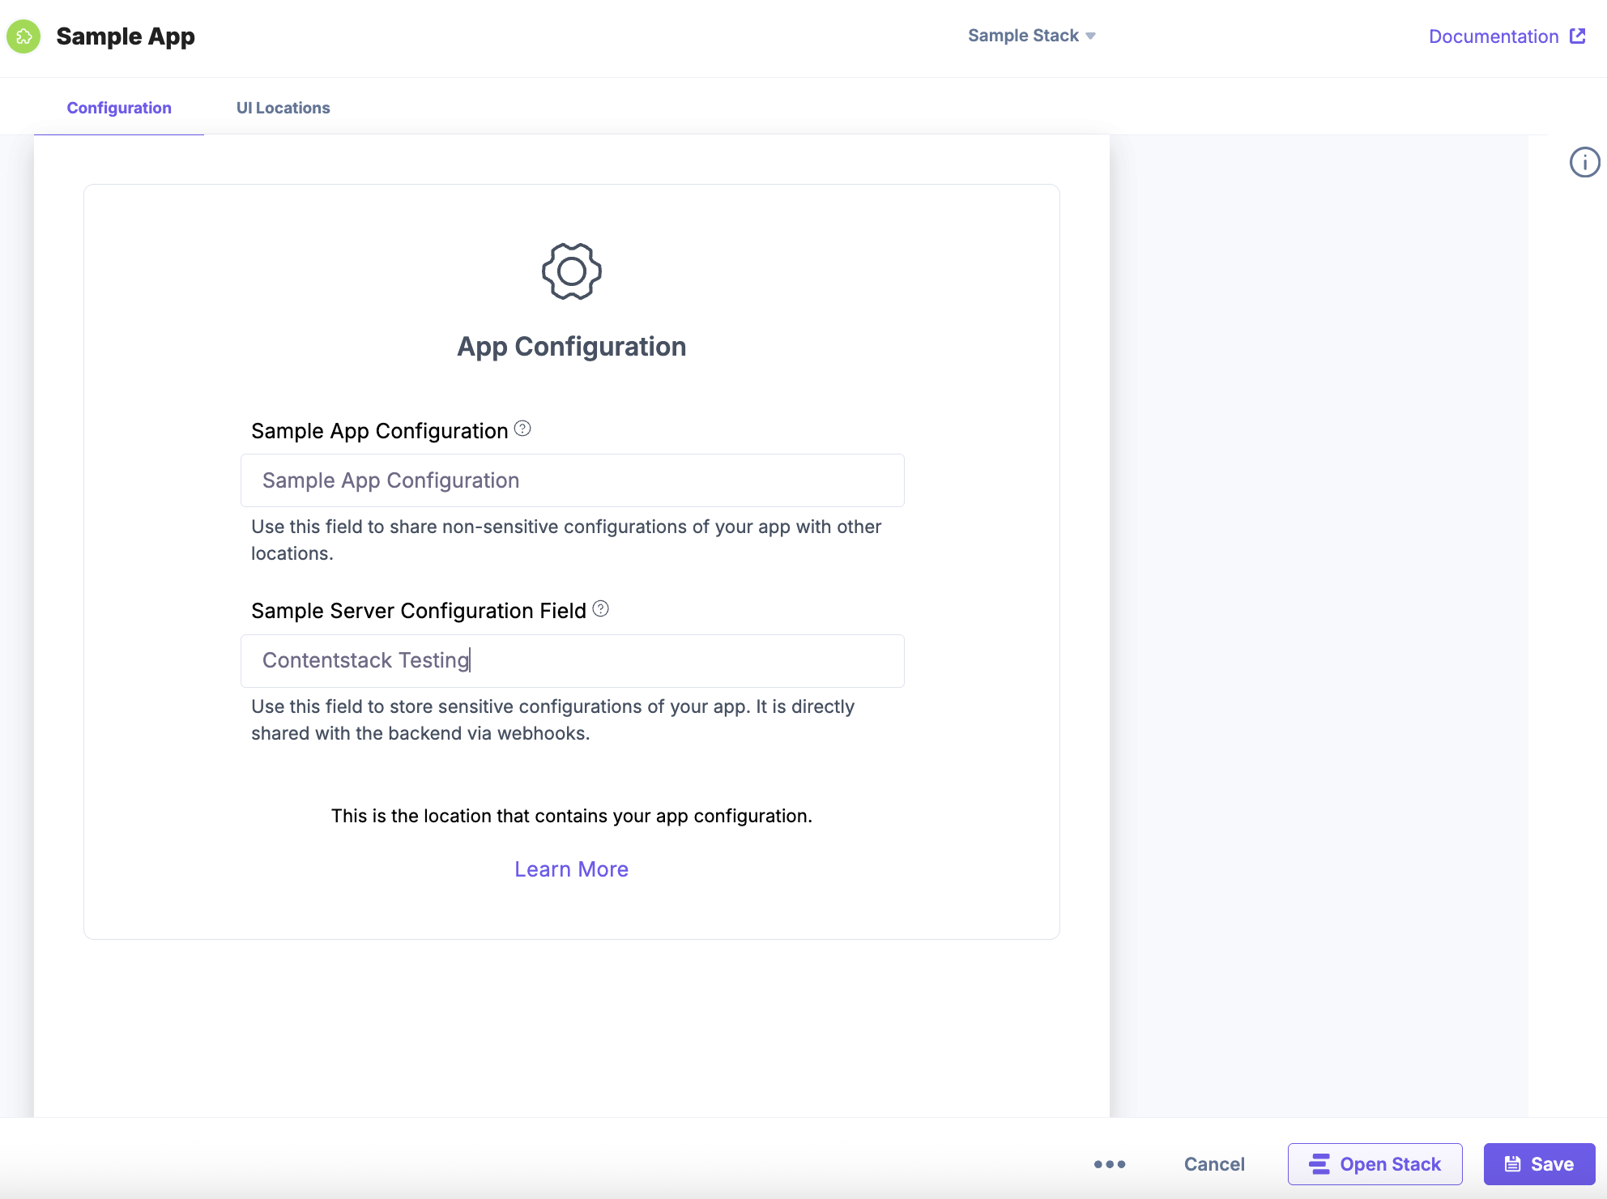This screenshot has height=1199, width=1607.
Task: Click the info icon on the right panel
Action: [x=1584, y=162]
